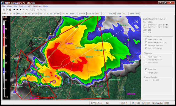Select the active BR 0.5° tab
176x106 pixels.
click(5, 13)
